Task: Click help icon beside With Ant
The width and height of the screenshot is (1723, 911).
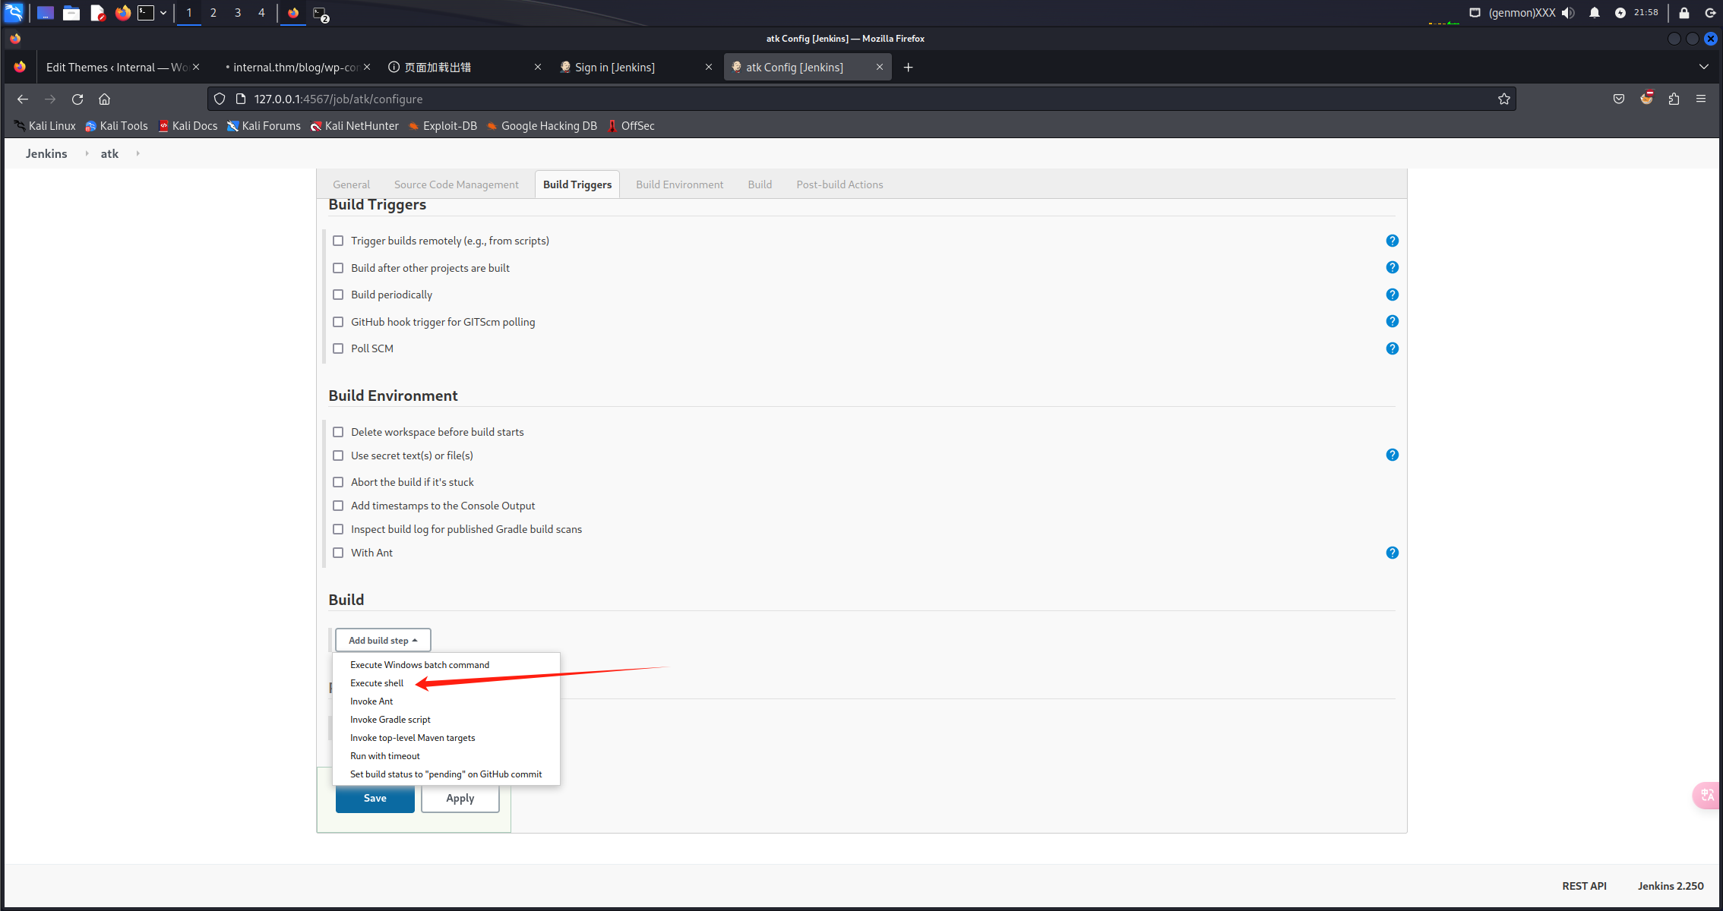Action: tap(1392, 553)
